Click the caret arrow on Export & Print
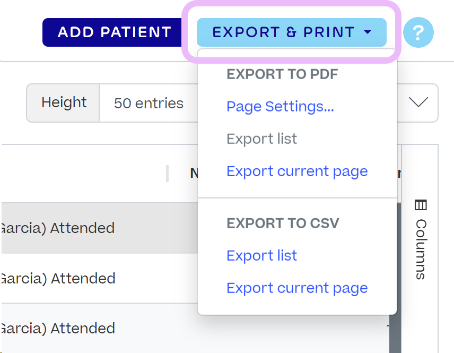454x353 pixels. point(368,32)
